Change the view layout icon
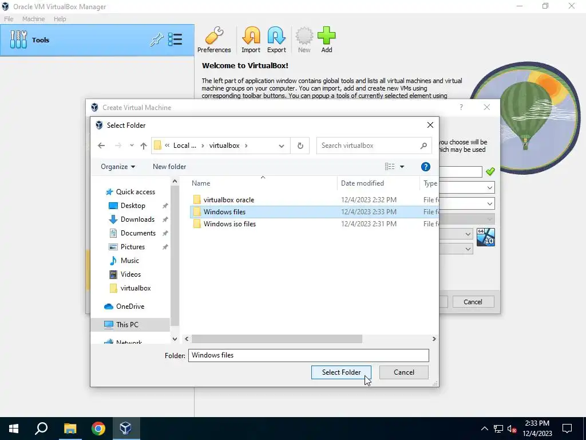Viewport: 586px width, 440px height. 390,167
